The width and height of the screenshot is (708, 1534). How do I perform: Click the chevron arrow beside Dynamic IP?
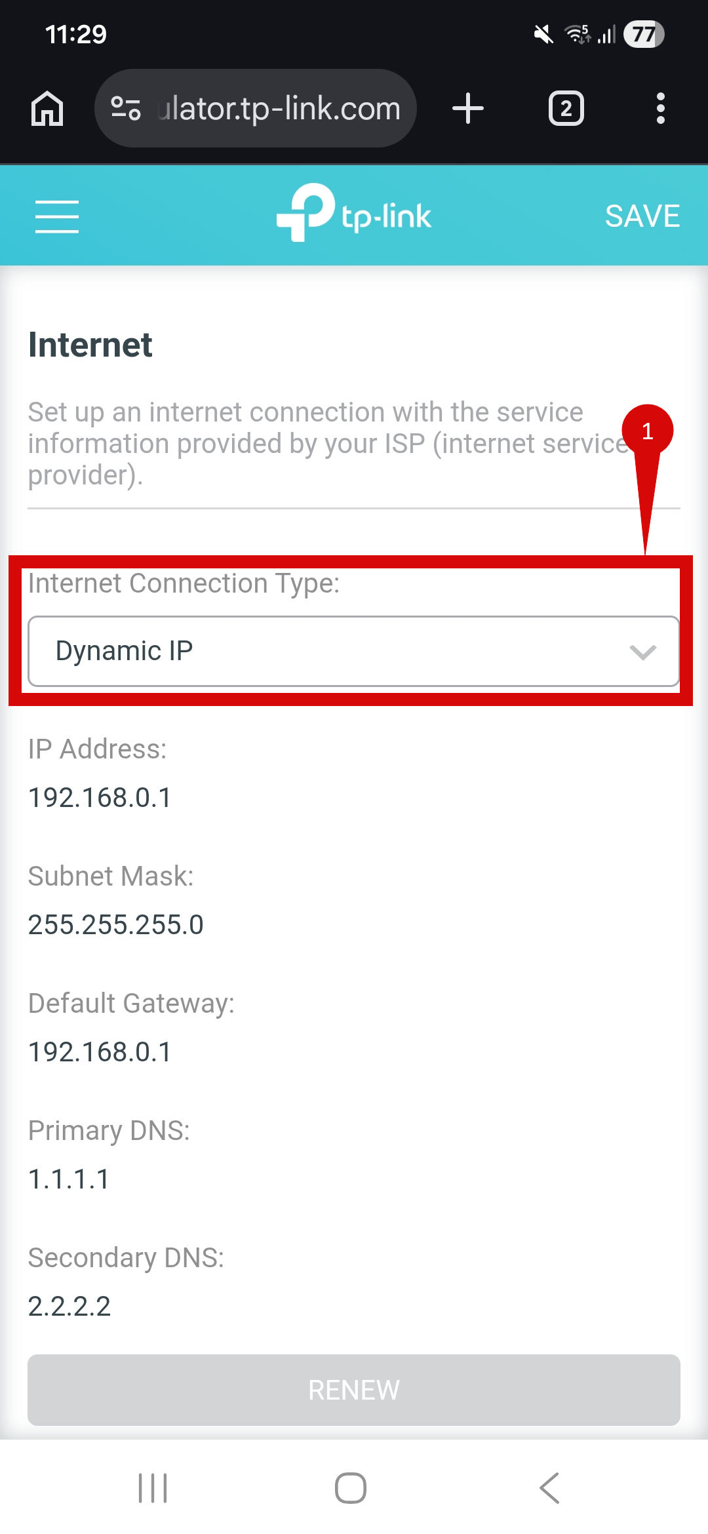tap(642, 652)
